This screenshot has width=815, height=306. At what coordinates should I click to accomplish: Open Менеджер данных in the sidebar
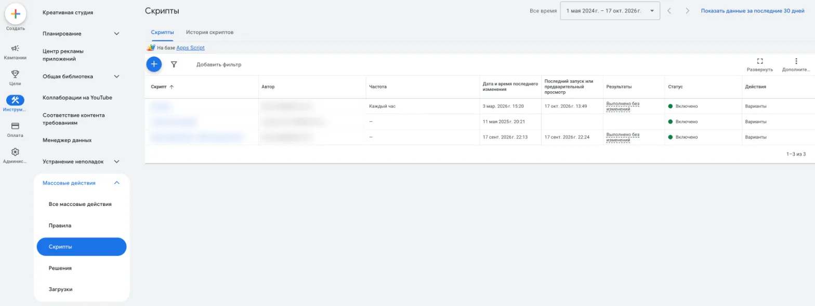point(67,140)
